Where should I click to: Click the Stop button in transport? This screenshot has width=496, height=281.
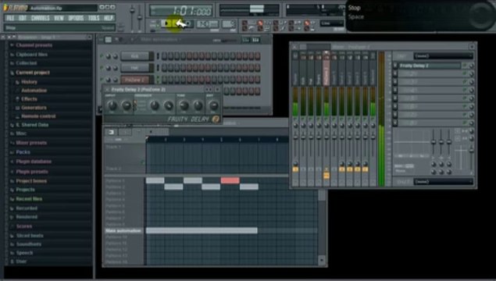click(178, 23)
